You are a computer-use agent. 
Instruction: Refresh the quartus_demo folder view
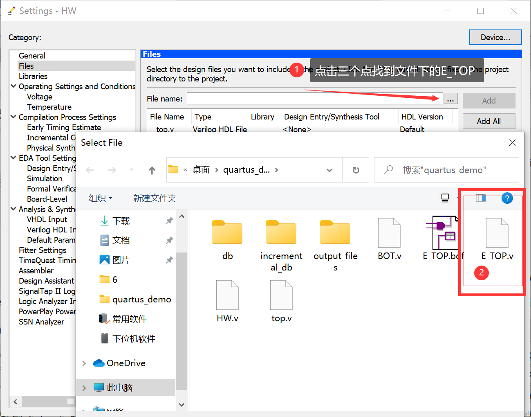pos(355,170)
